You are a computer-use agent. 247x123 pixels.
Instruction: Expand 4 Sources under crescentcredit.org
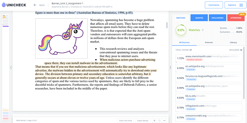click(x=191, y=119)
